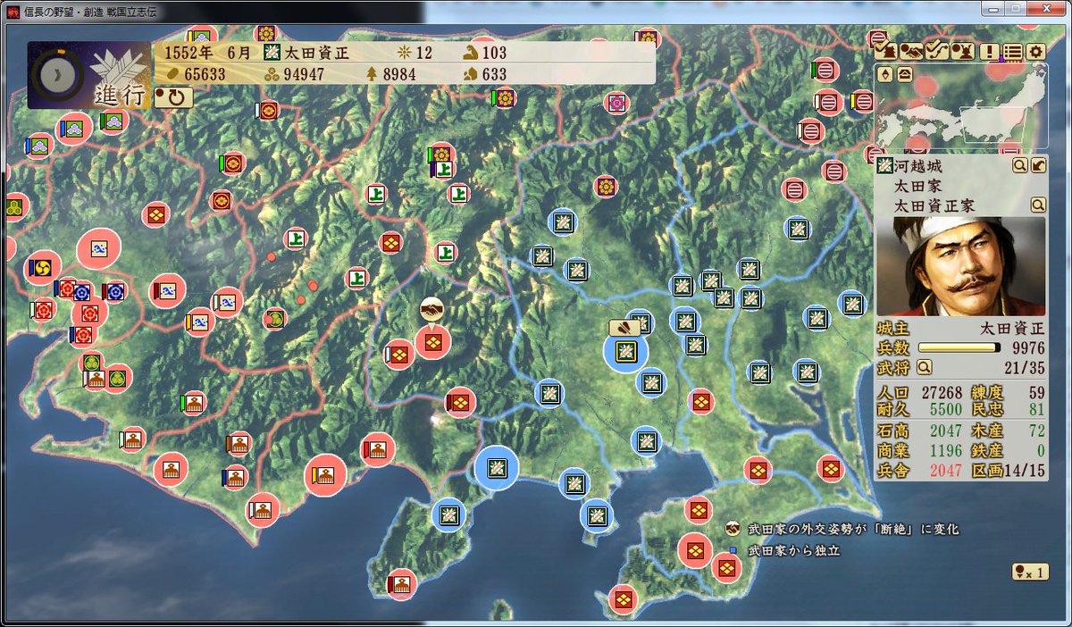Click the 区画 14/15 district value
The image size is (1072, 627).
coord(1025,471)
